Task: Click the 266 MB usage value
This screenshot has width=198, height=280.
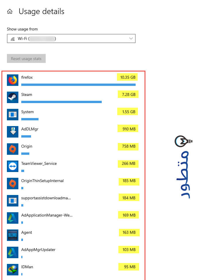Action: tap(128, 164)
